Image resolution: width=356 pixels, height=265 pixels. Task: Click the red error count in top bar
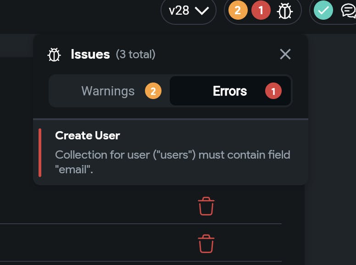261,11
